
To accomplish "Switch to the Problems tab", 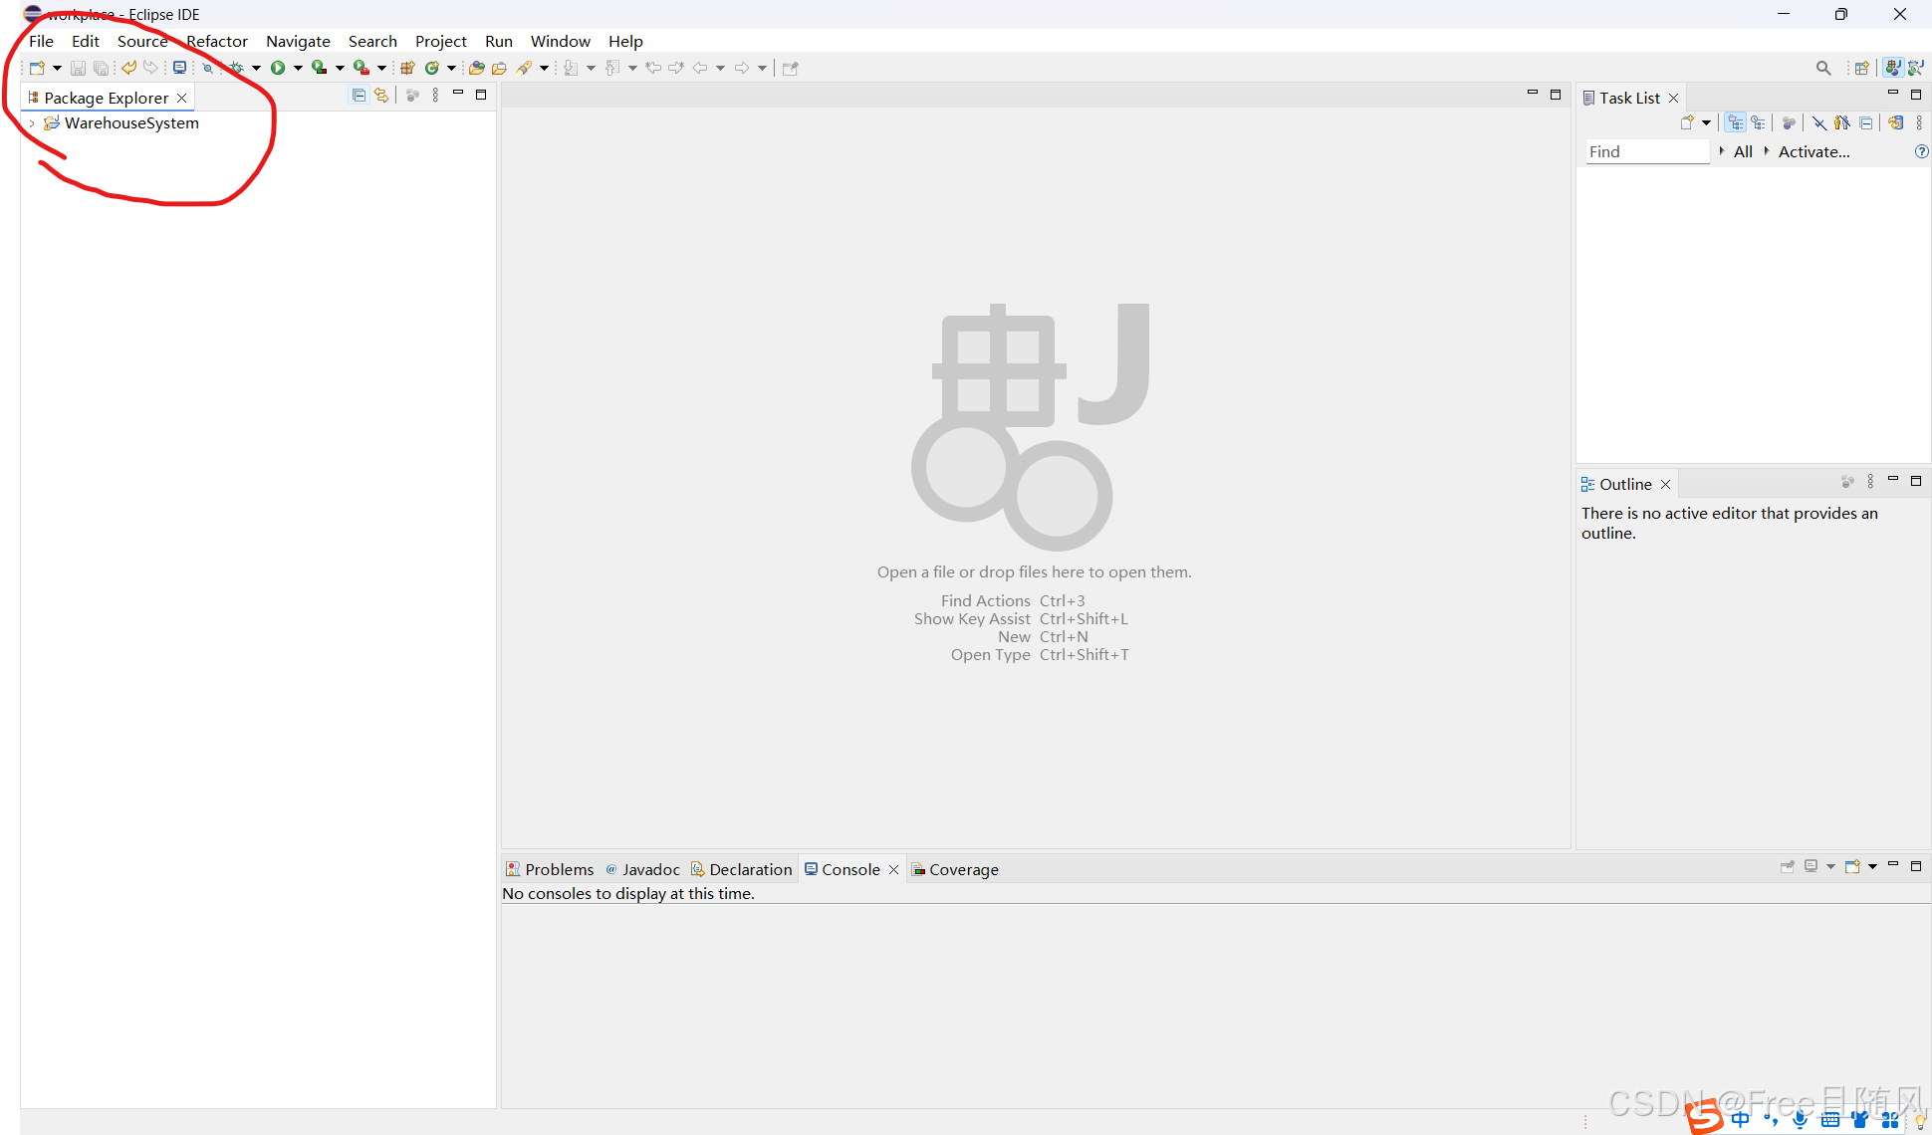I will coord(550,869).
